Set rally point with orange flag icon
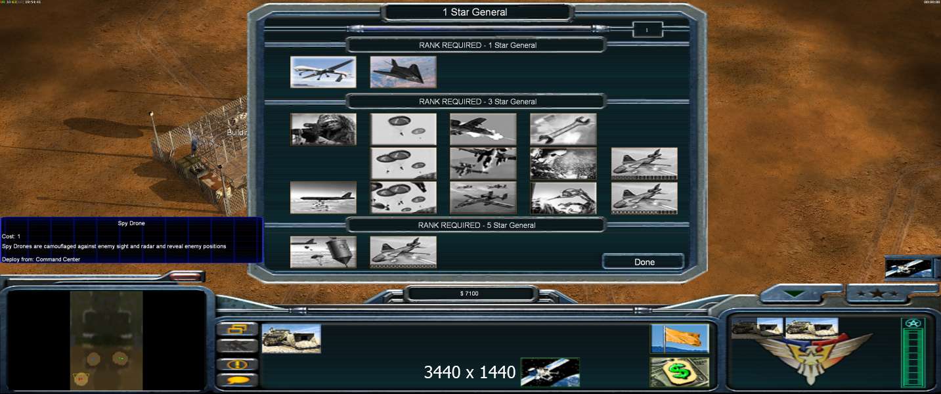Screen dimensions: 941x394 pyautogui.click(x=680, y=339)
